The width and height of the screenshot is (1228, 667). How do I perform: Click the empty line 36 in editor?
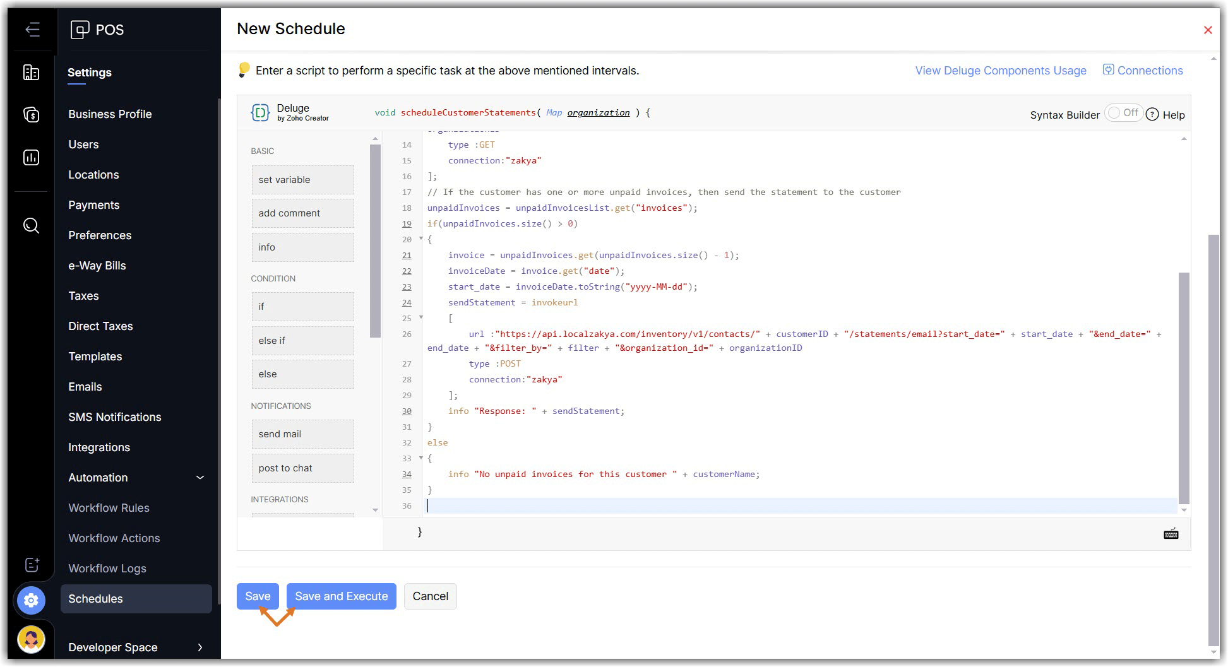631,505
